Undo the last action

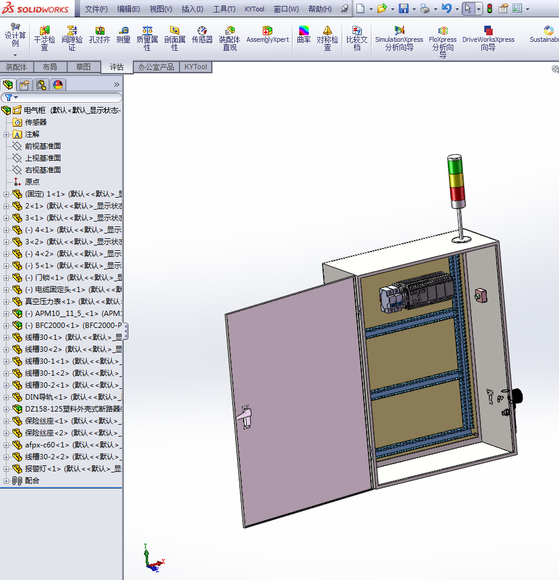coord(447,8)
